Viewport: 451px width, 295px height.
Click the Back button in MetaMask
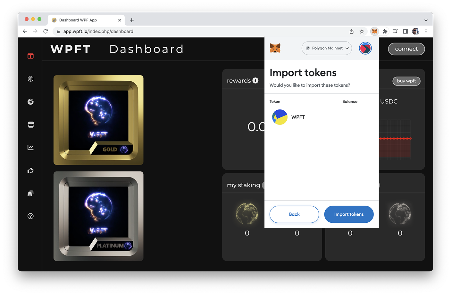pos(294,214)
